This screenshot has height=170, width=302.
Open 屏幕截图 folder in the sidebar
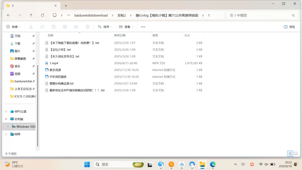pyautogui.click(x=20, y=59)
